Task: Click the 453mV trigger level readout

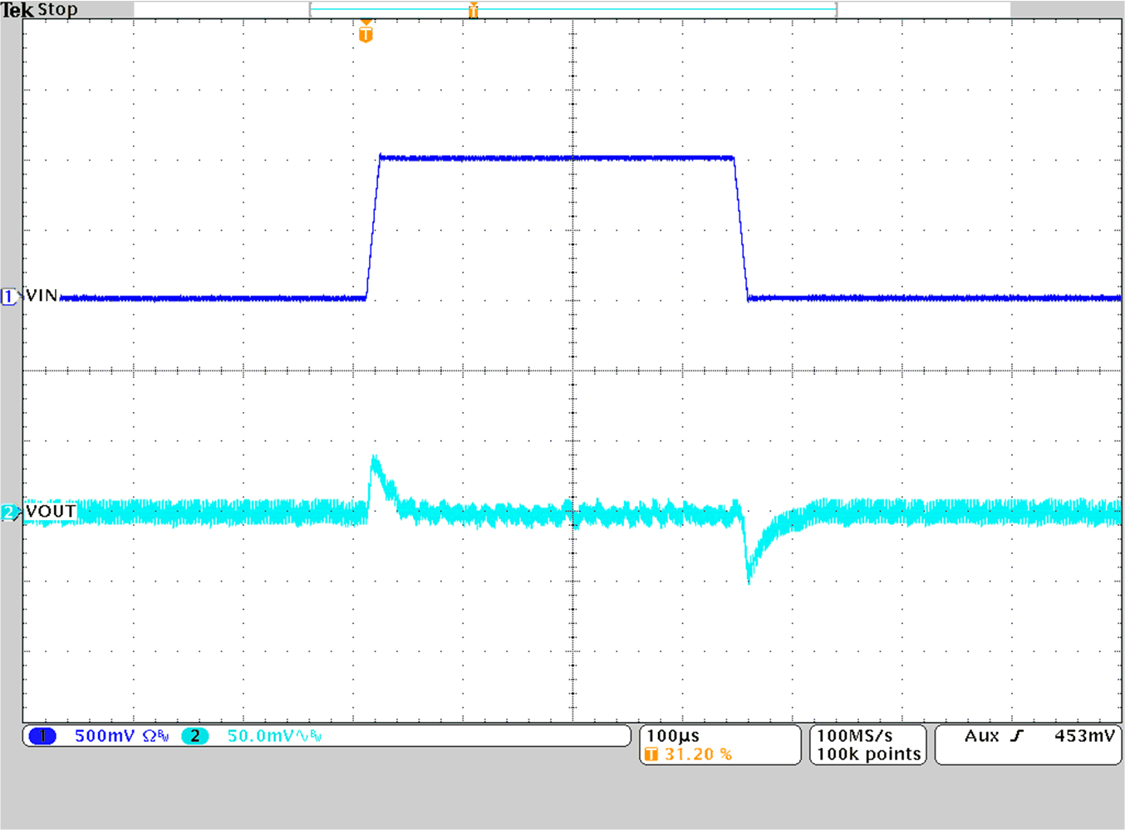Action: click(x=1084, y=736)
